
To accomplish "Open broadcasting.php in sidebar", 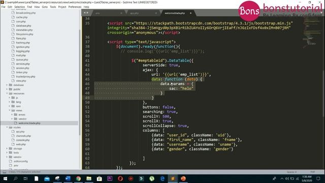I will coord(26,13).
